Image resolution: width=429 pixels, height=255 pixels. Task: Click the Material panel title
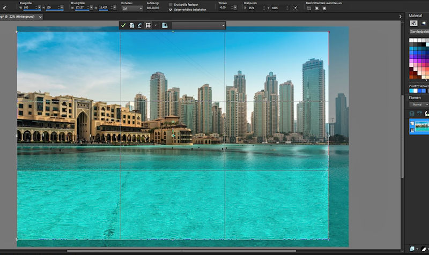[x=415, y=16]
